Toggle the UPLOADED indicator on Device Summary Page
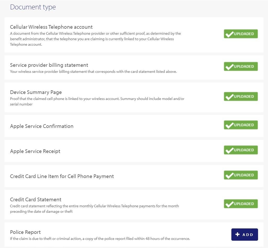The image size is (268, 248). pos(241,96)
